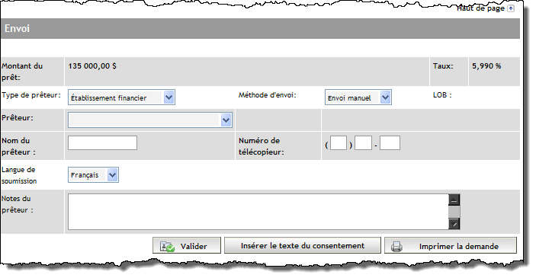Select the 5,990 % rate value
The width and height of the screenshot is (536, 278).
click(x=486, y=66)
